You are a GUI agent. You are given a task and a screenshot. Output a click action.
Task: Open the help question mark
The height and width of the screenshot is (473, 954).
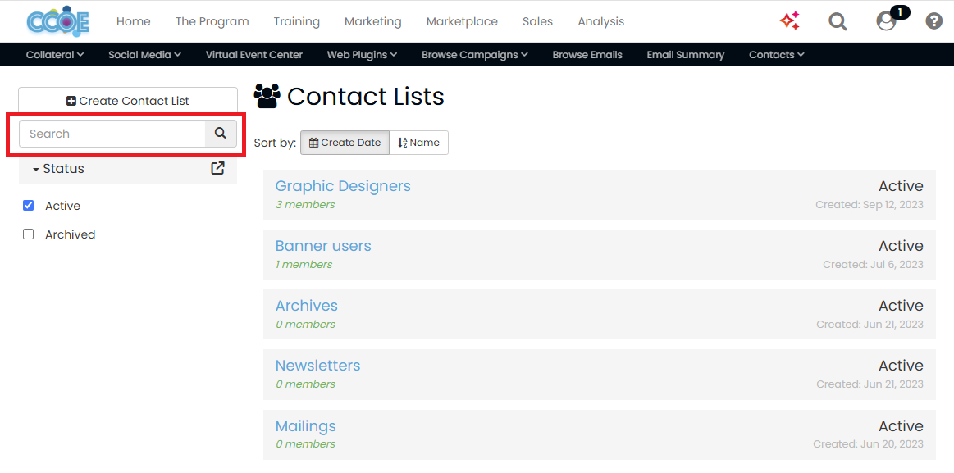(933, 20)
